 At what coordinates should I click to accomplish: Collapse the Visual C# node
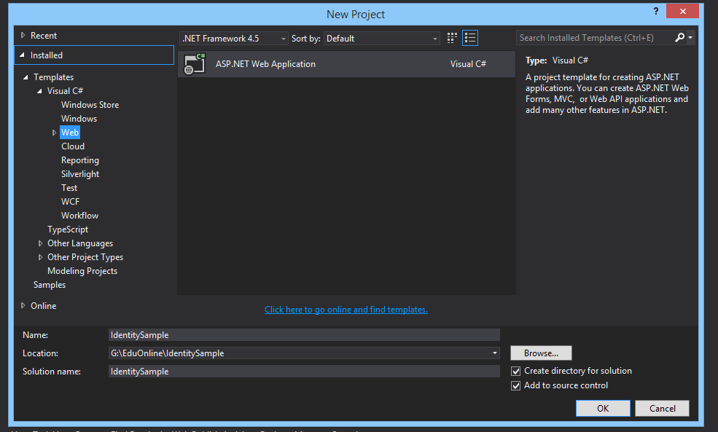(x=41, y=91)
